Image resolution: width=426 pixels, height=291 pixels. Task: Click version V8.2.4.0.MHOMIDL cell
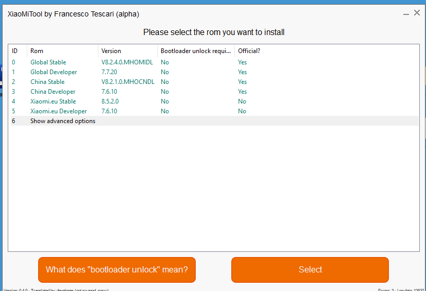127,62
